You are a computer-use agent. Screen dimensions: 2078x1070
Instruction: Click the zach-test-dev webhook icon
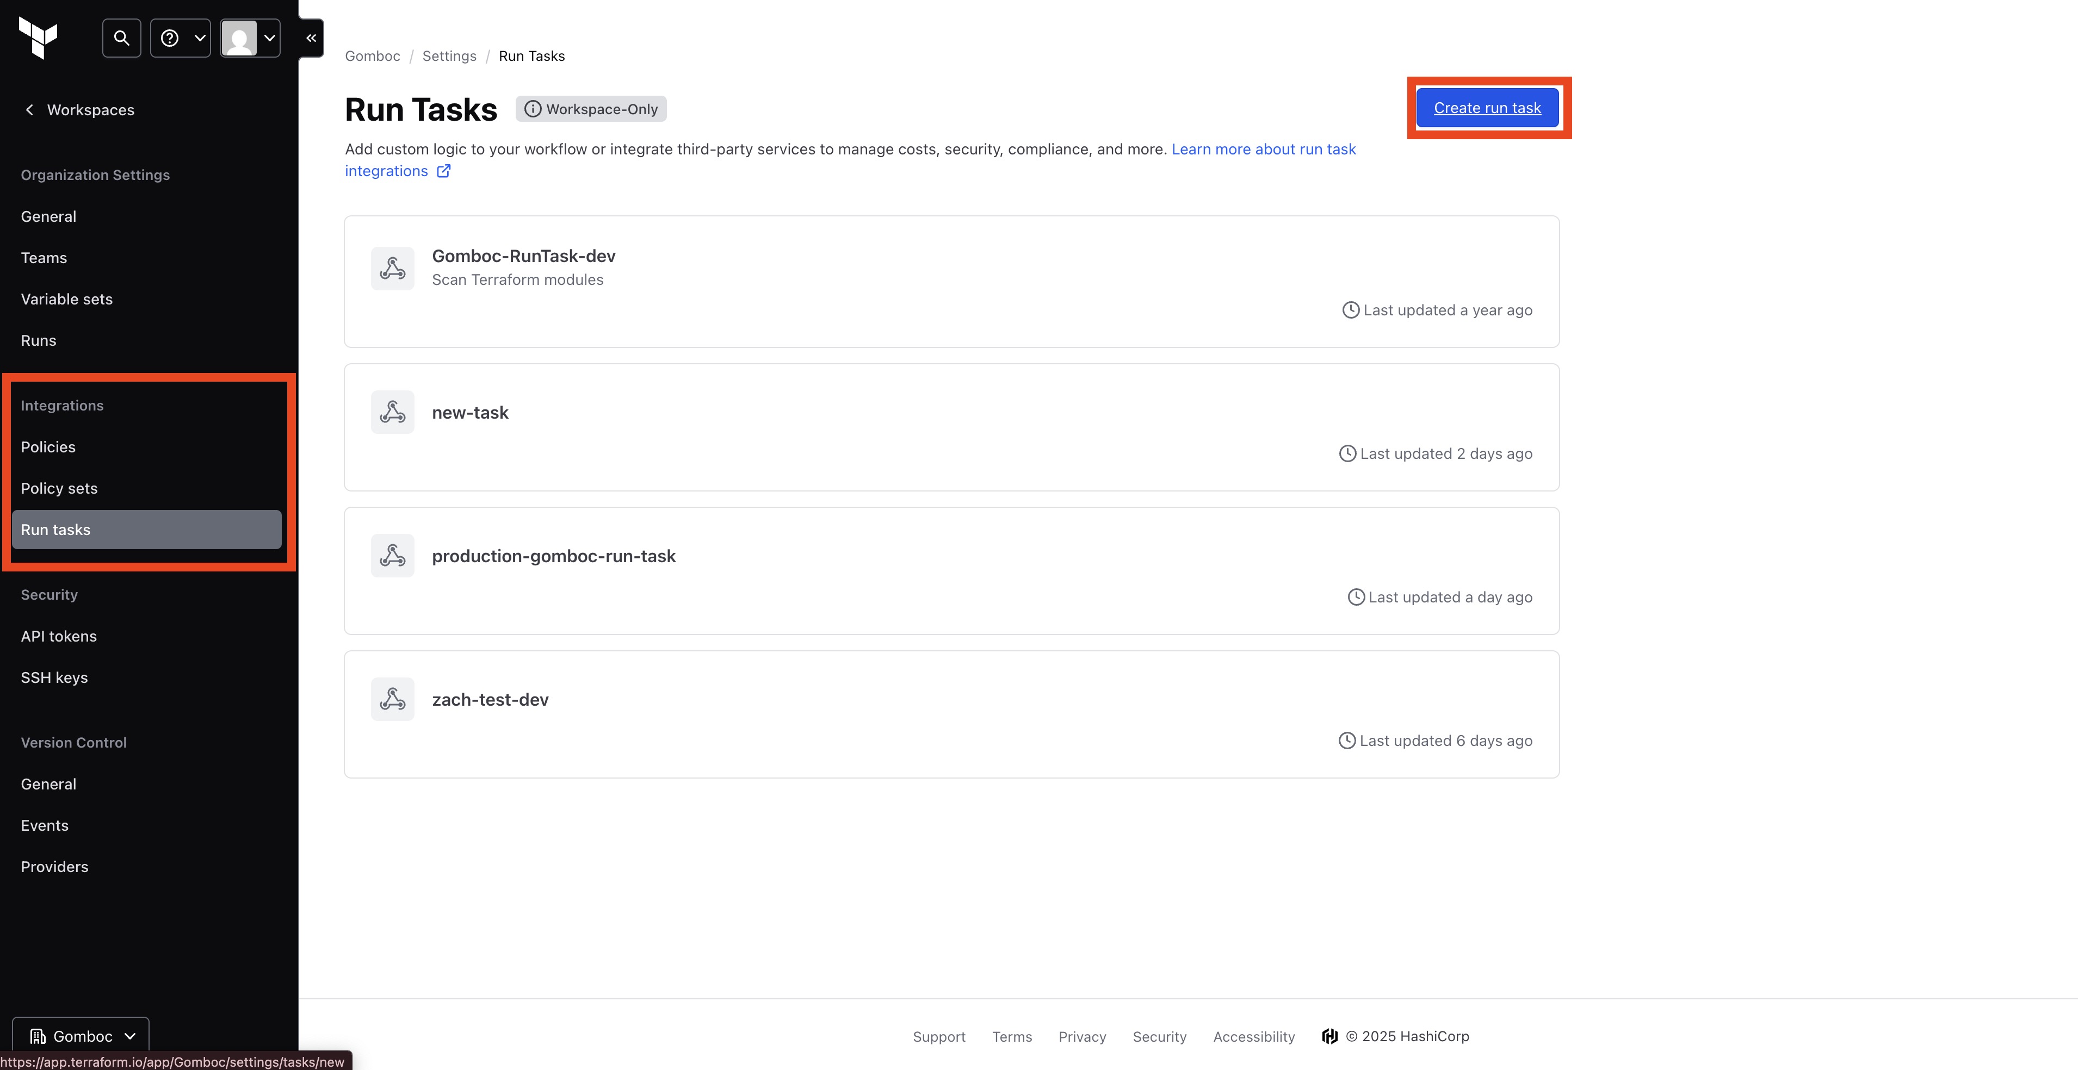[393, 699]
